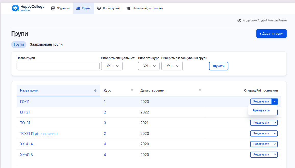Click sort icon in Курс column
The image size is (295, 168).
132,91
